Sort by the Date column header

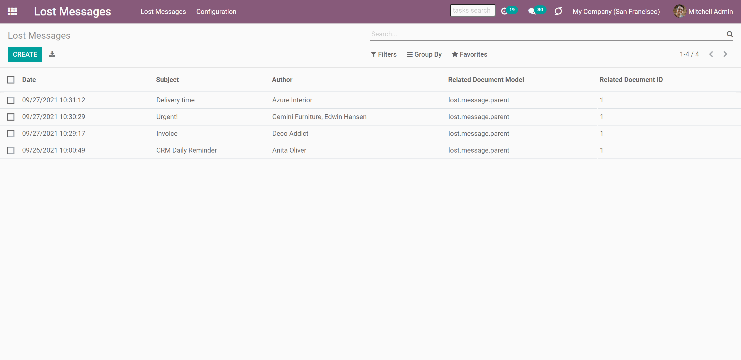click(x=29, y=80)
